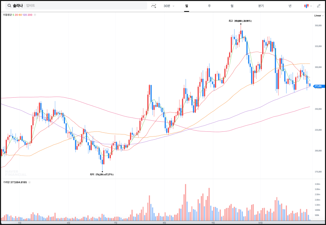Viewport: 326px width, 225px height.
Task: Switch to the 일 daily tab
Action: pyautogui.click(x=187, y=6)
